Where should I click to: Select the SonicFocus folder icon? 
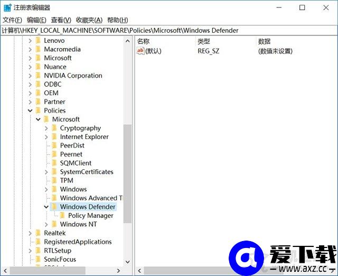(38, 259)
